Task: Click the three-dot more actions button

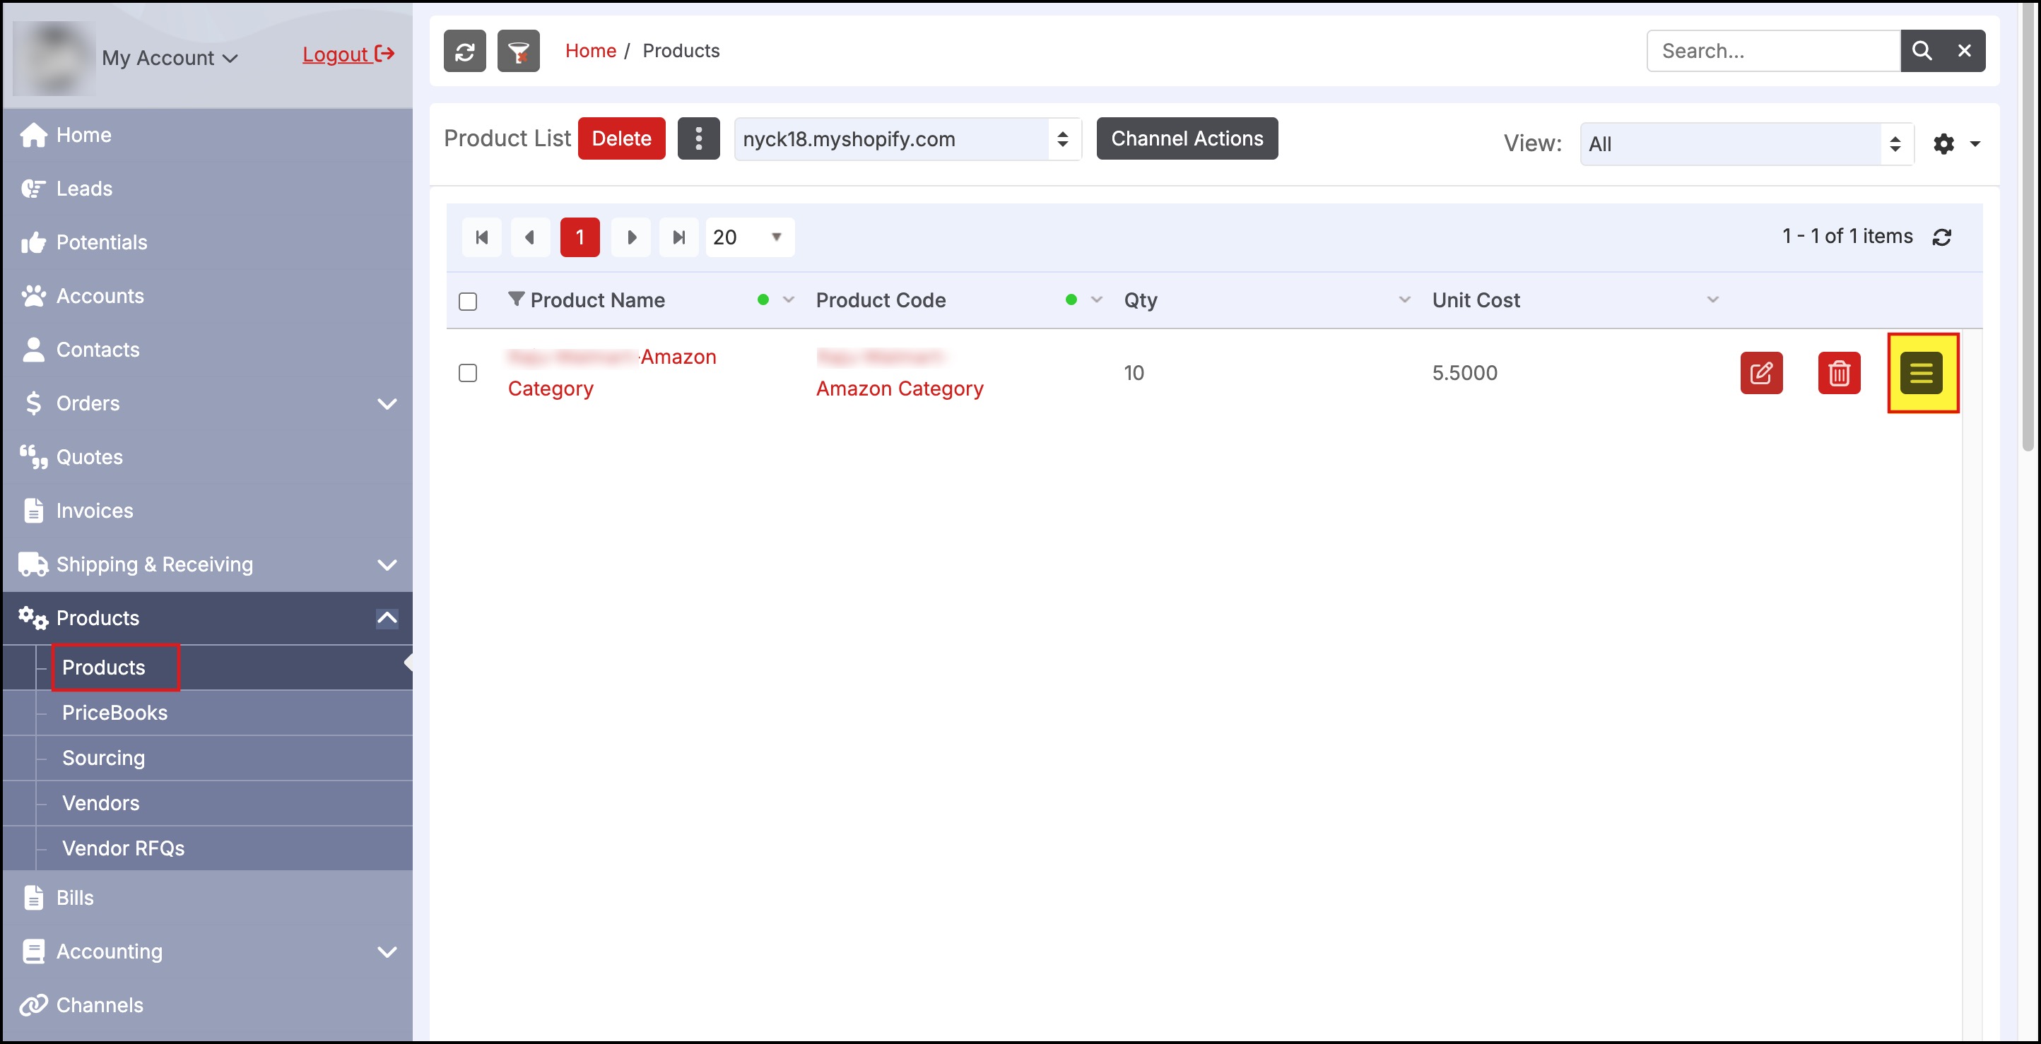Action: tap(698, 138)
